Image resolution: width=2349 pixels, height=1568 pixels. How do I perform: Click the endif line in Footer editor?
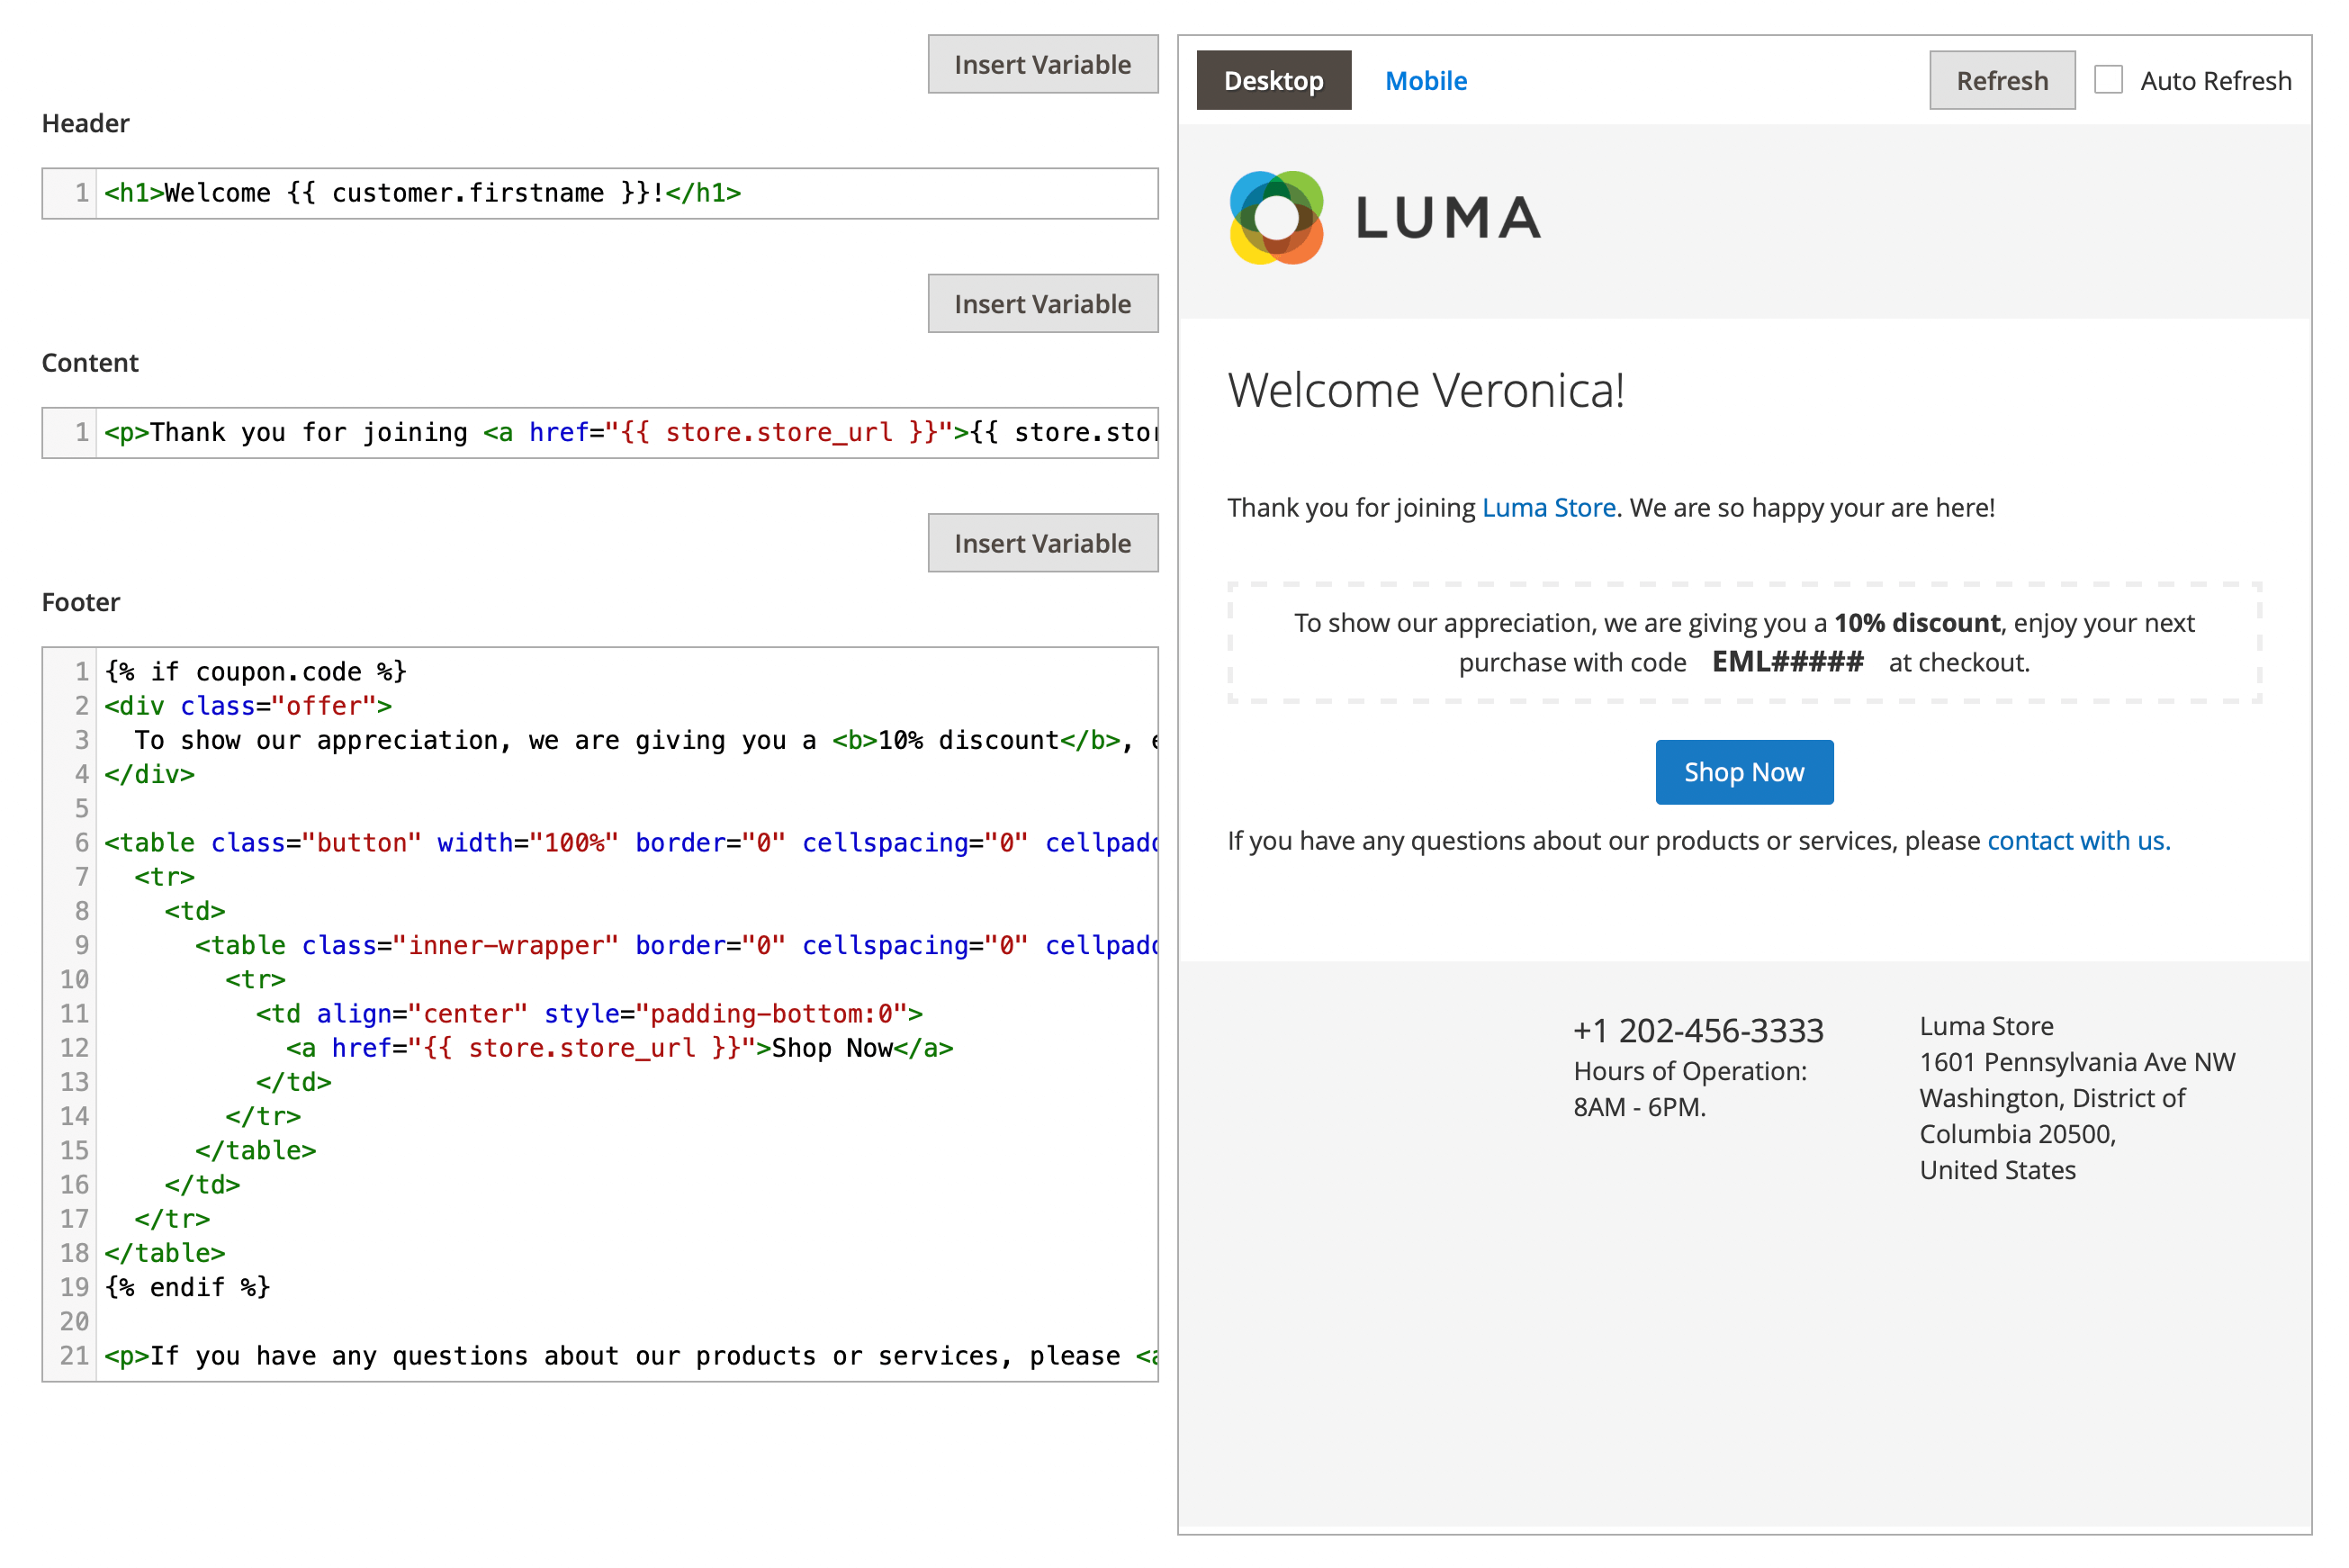188,1287
